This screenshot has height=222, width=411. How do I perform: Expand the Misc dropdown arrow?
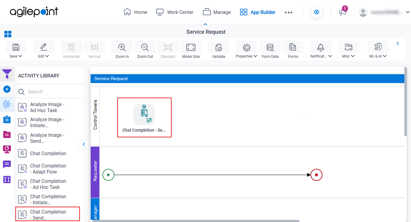[x=353, y=56]
